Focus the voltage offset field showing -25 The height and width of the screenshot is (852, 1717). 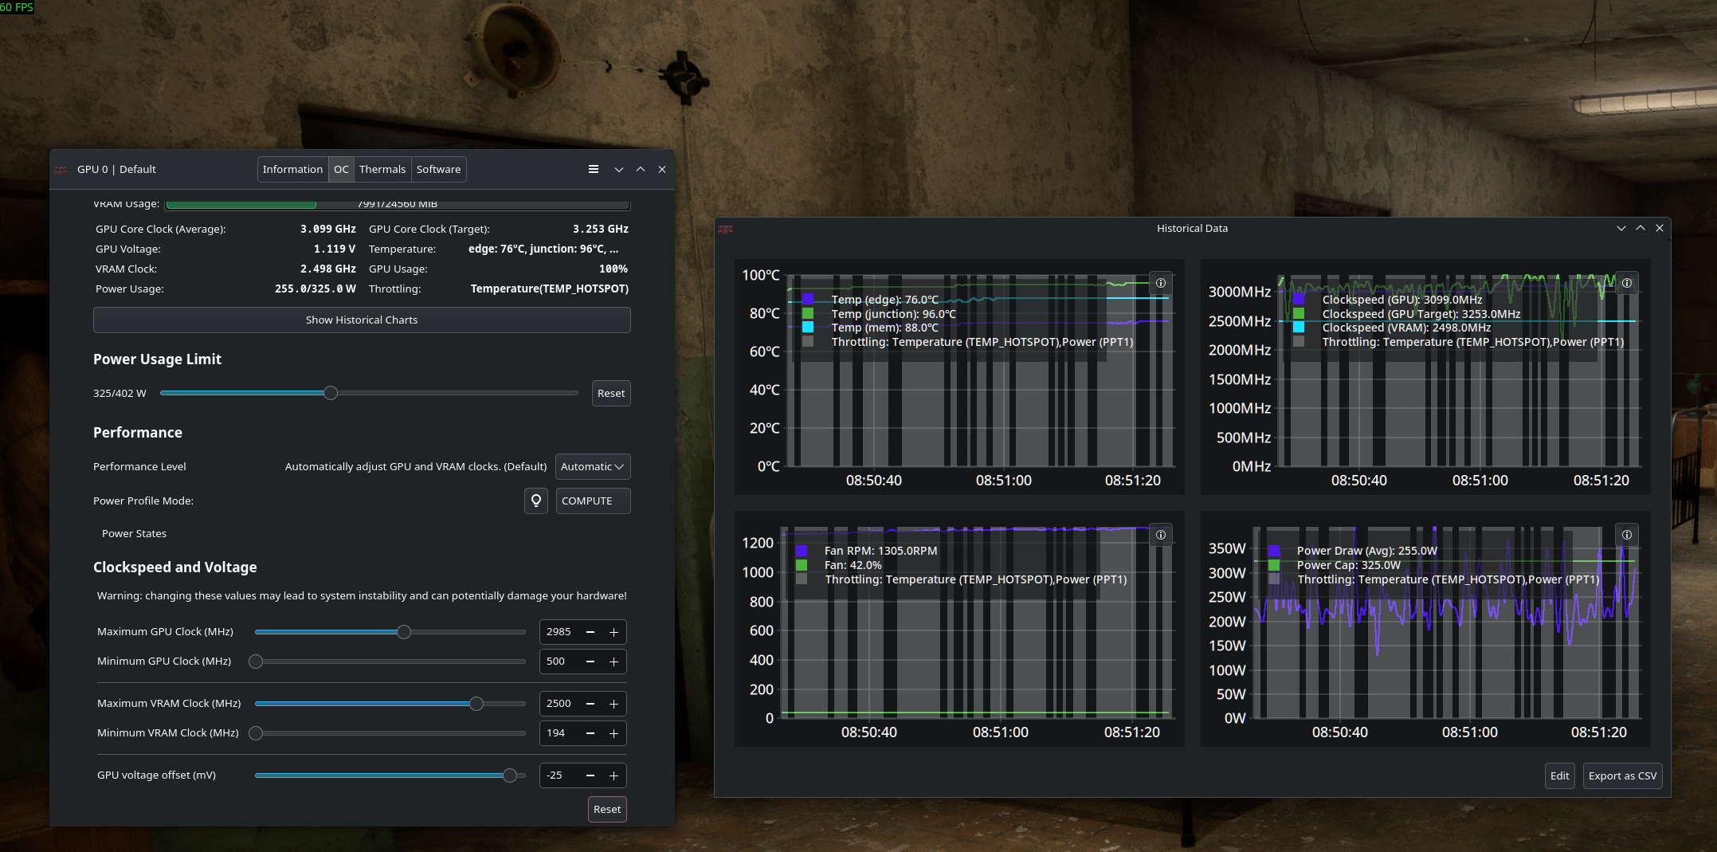point(559,775)
